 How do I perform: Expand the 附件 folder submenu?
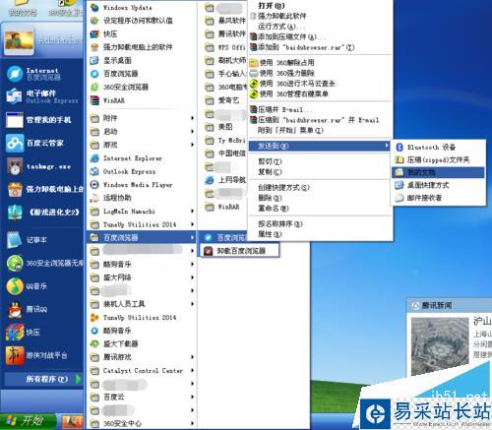pos(142,118)
